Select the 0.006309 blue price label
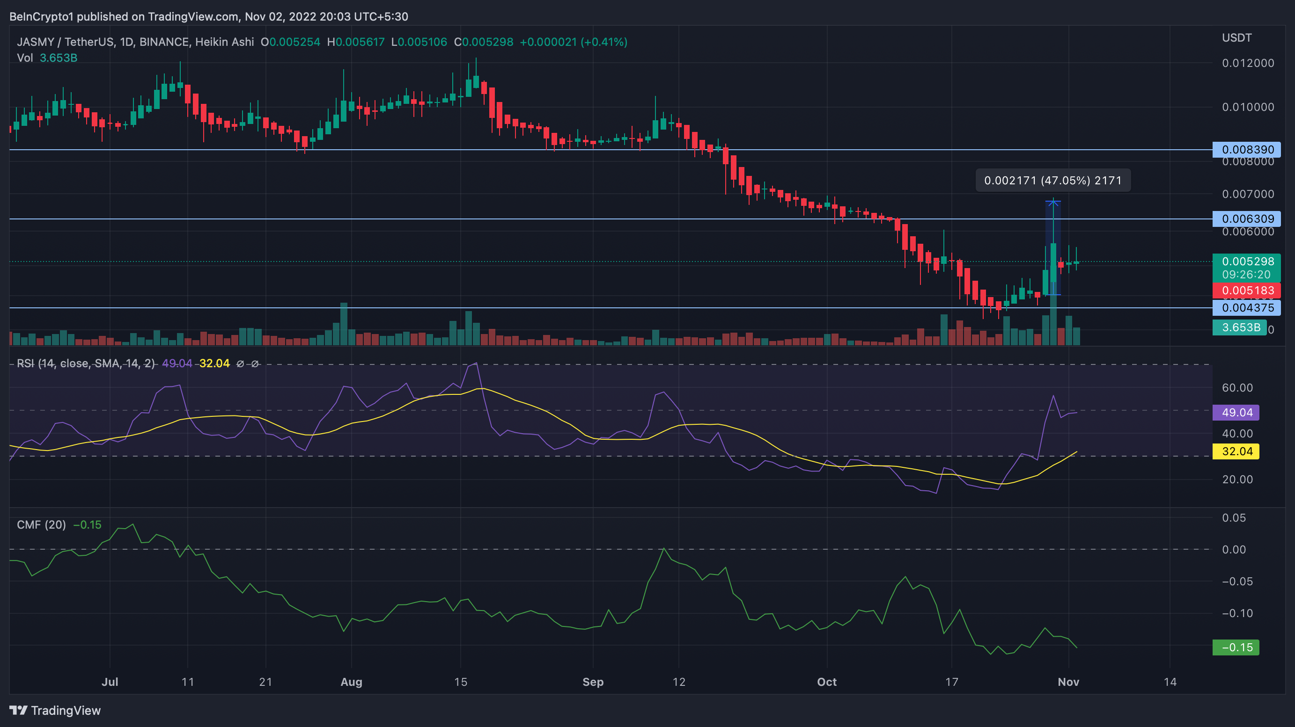Screen dimensions: 1295x727 1247,218
